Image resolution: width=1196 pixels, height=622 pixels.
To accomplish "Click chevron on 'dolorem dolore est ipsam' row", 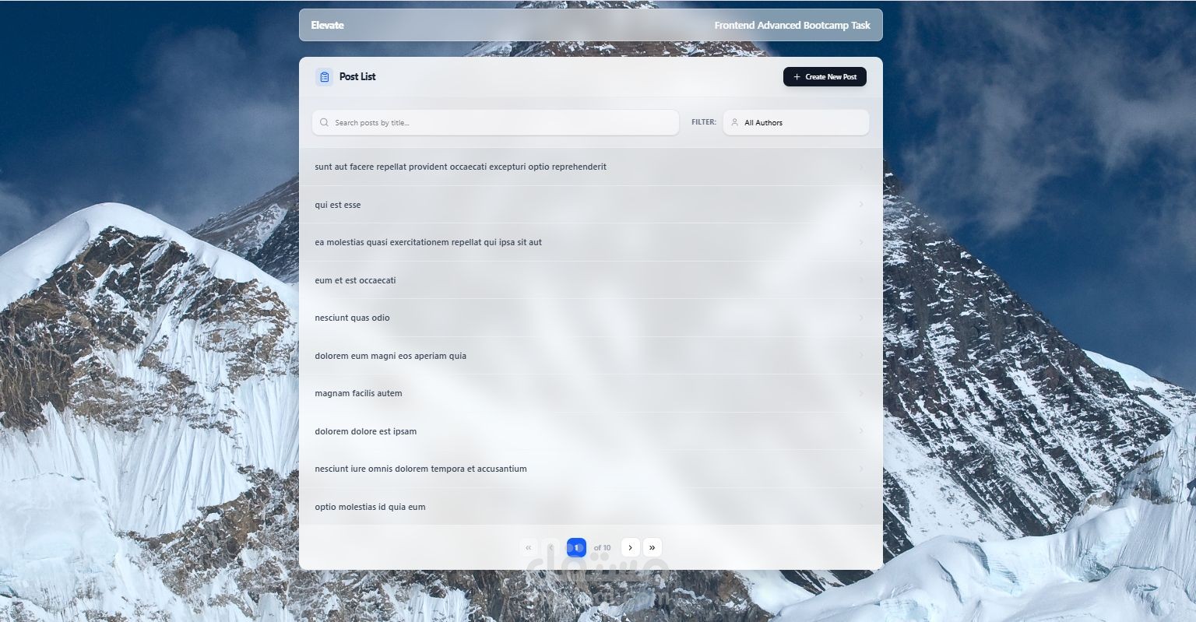I will (x=861, y=431).
